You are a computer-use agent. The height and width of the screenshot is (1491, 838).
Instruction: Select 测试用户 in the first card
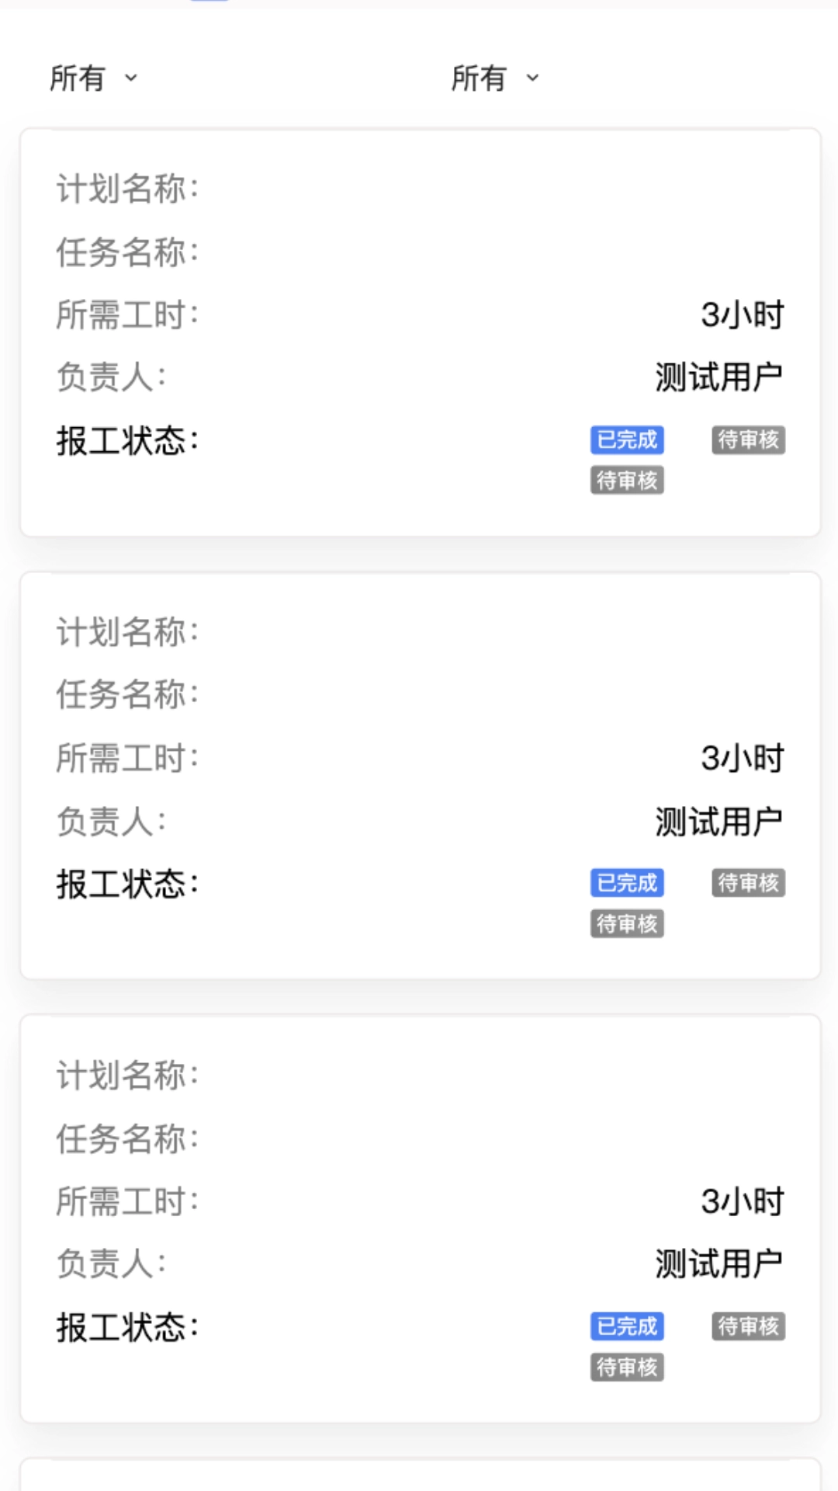click(x=719, y=377)
